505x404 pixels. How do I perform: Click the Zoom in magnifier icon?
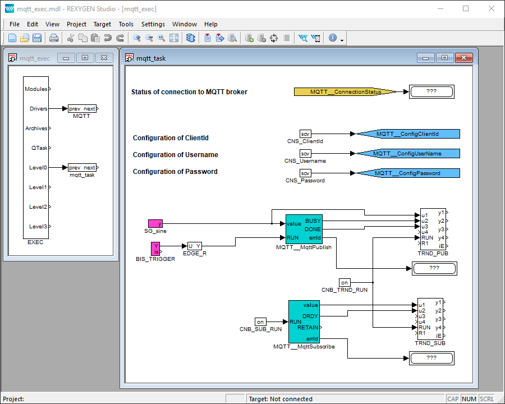click(x=137, y=38)
